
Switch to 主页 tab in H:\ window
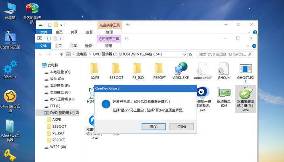click(x=59, y=32)
